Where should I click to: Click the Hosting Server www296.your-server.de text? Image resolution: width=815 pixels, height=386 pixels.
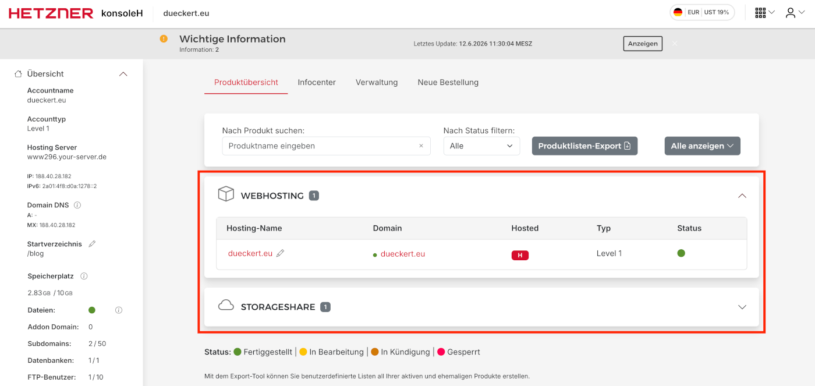[x=67, y=157]
